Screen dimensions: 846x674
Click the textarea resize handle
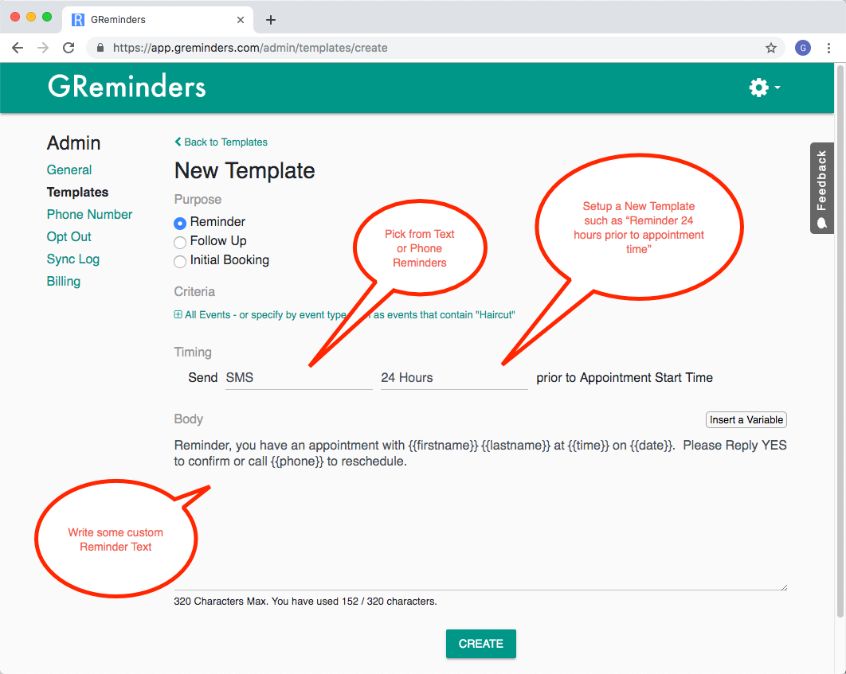(x=783, y=586)
